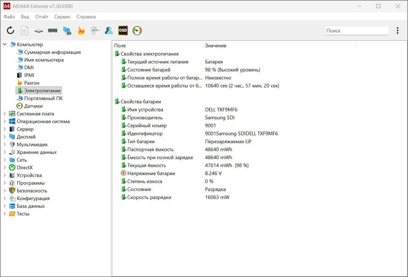The image size is (408, 277).
Task: Click the user account toolbar icon
Action: click(109, 31)
